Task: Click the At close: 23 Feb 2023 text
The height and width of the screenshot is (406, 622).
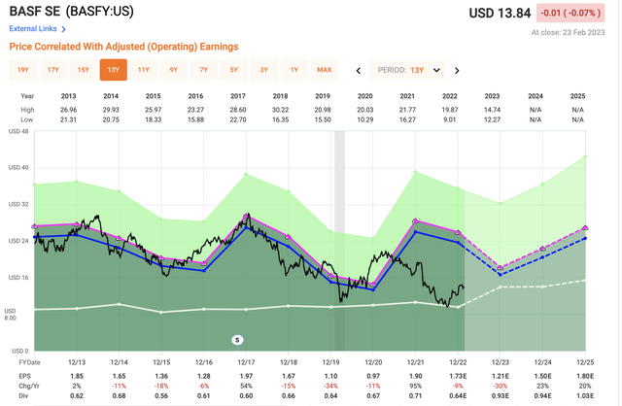Action: click(x=568, y=32)
